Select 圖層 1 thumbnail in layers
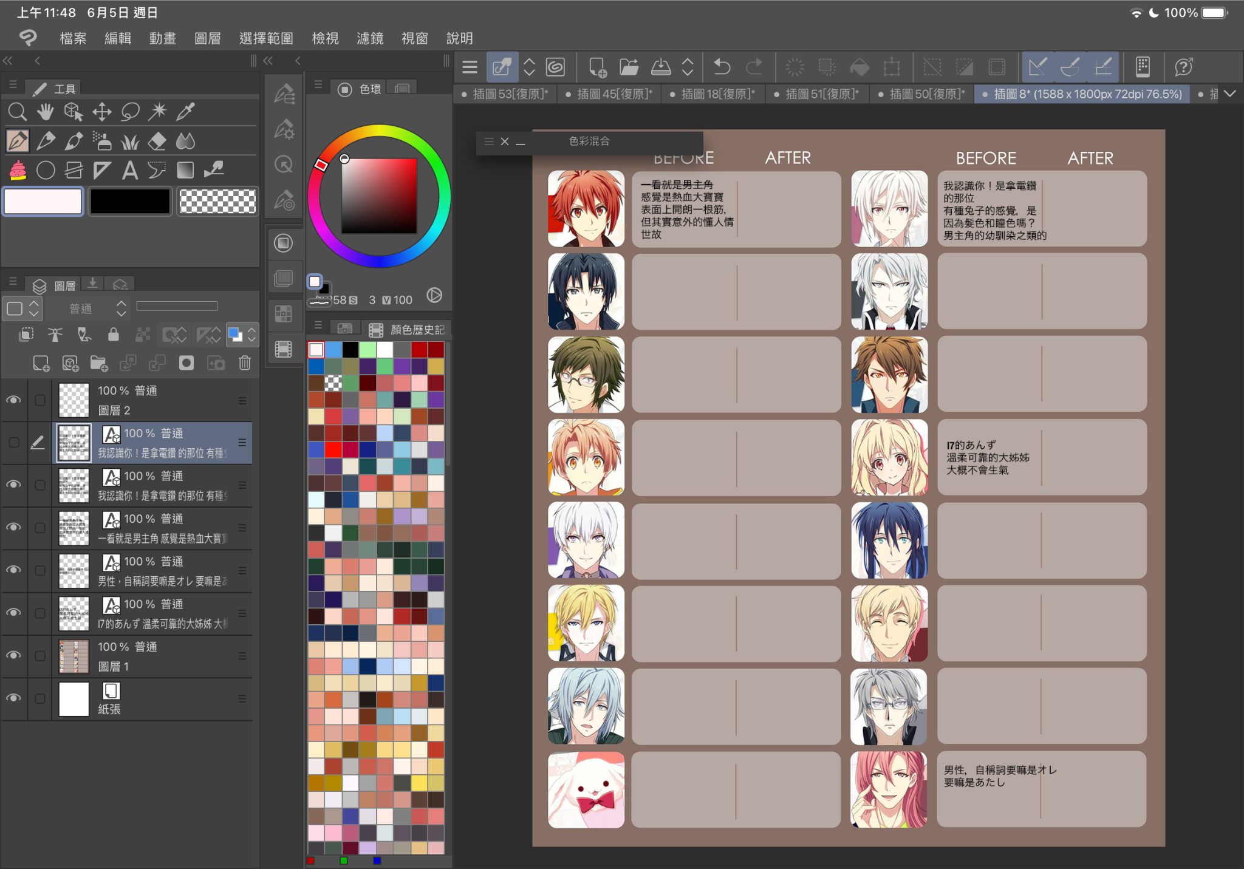The width and height of the screenshot is (1244, 869). click(74, 656)
